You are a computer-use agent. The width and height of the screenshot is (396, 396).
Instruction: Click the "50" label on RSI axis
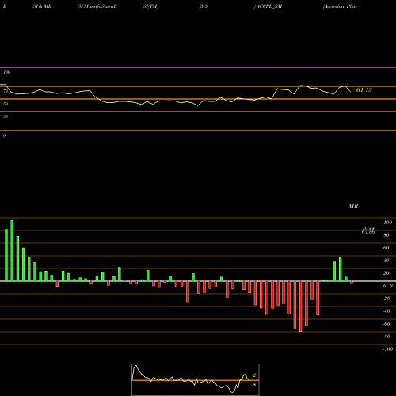coord(6,104)
